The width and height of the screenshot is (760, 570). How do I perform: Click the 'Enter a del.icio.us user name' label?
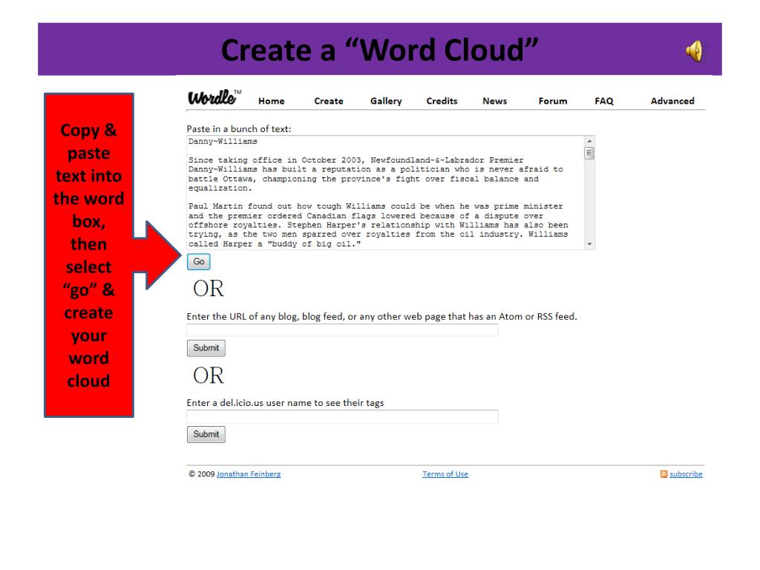pos(285,403)
